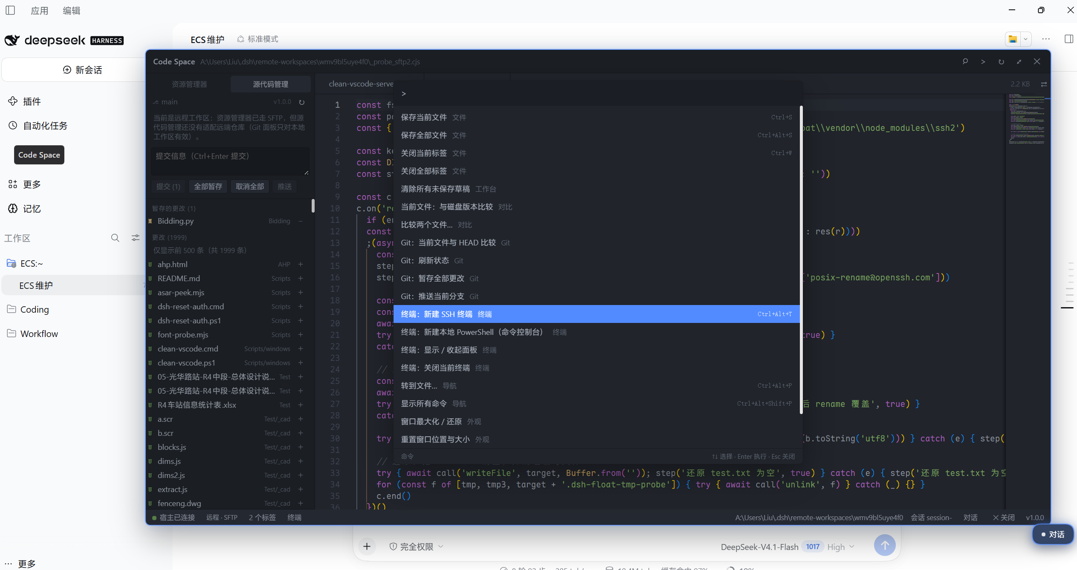Expand Code Space window to fullscreen
This screenshot has width=1077, height=570.
click(x=1019, y=62)
